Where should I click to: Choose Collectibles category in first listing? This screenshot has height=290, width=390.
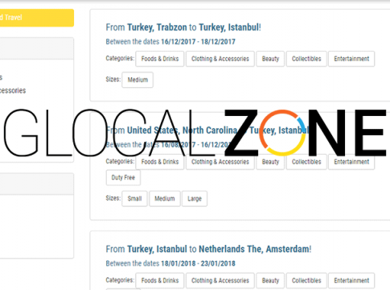306,59
